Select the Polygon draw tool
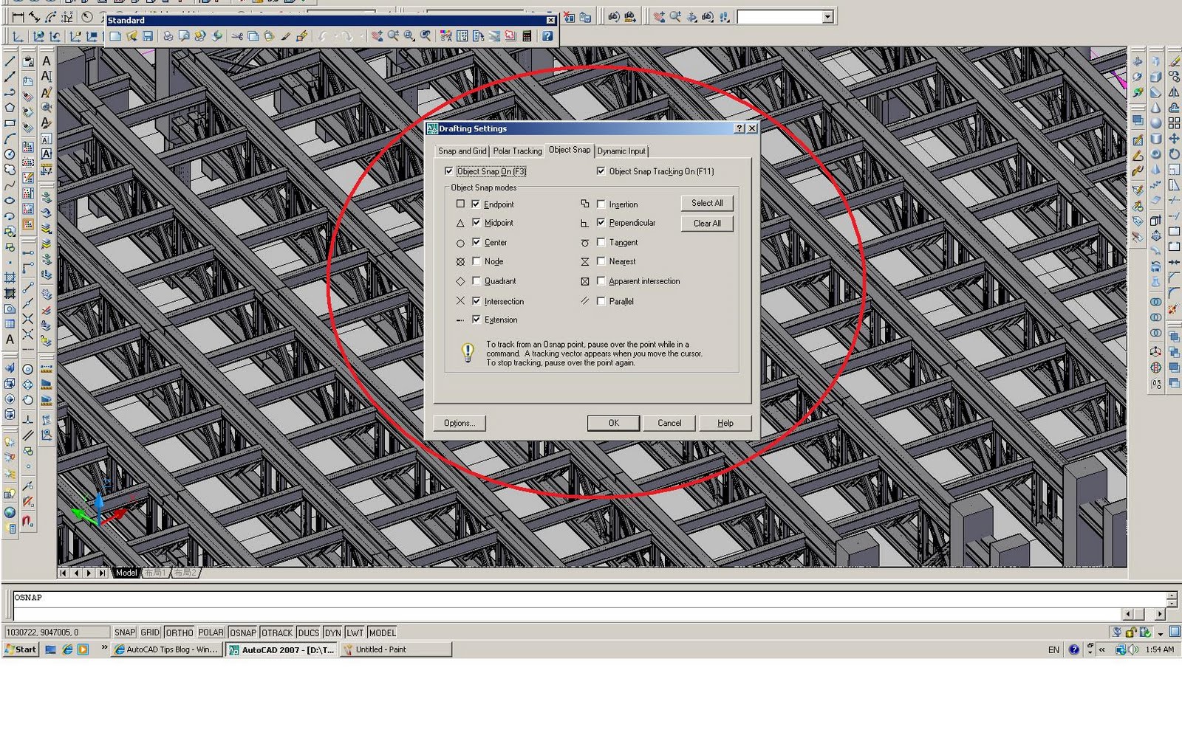Screen dimensions: 1182x738 (x=10, y=108)
